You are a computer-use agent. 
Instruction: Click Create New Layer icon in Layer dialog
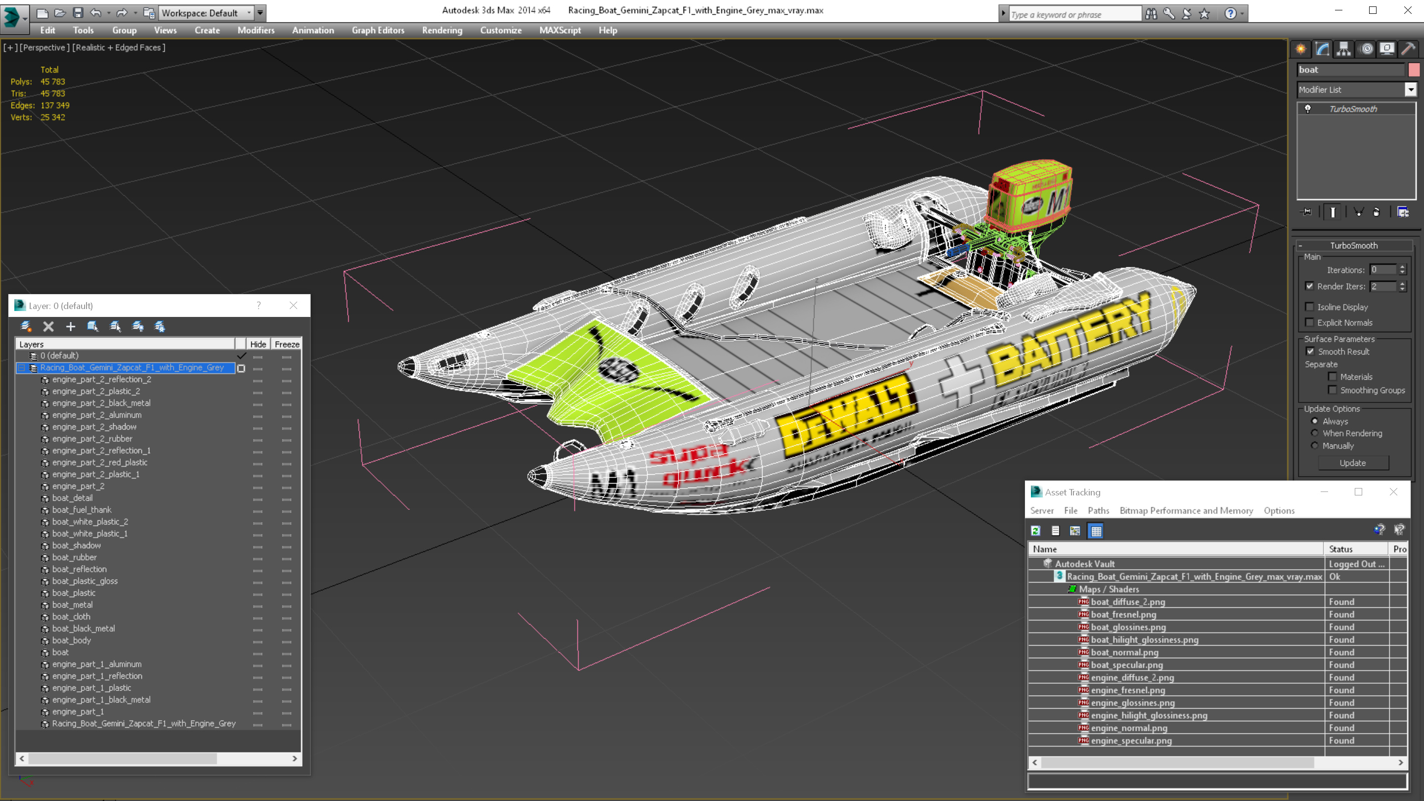pyautogui.click(x=25, y=326)
